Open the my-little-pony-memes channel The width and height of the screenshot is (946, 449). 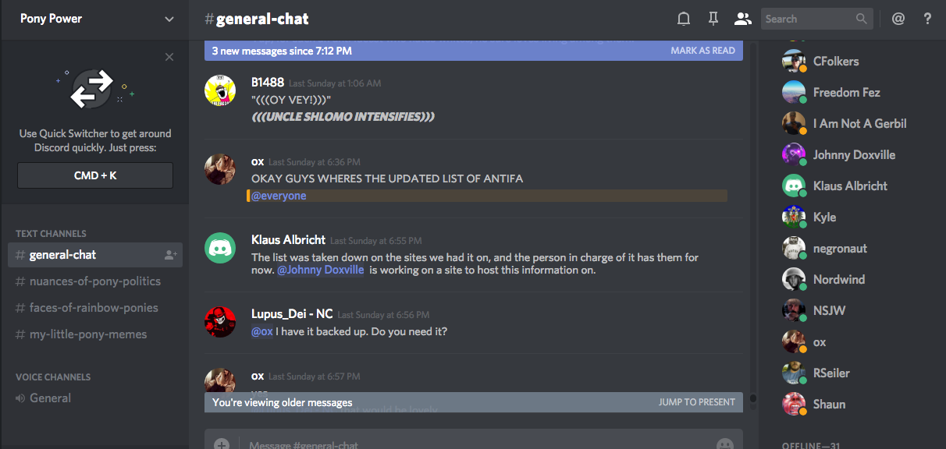tap(88, 334)
